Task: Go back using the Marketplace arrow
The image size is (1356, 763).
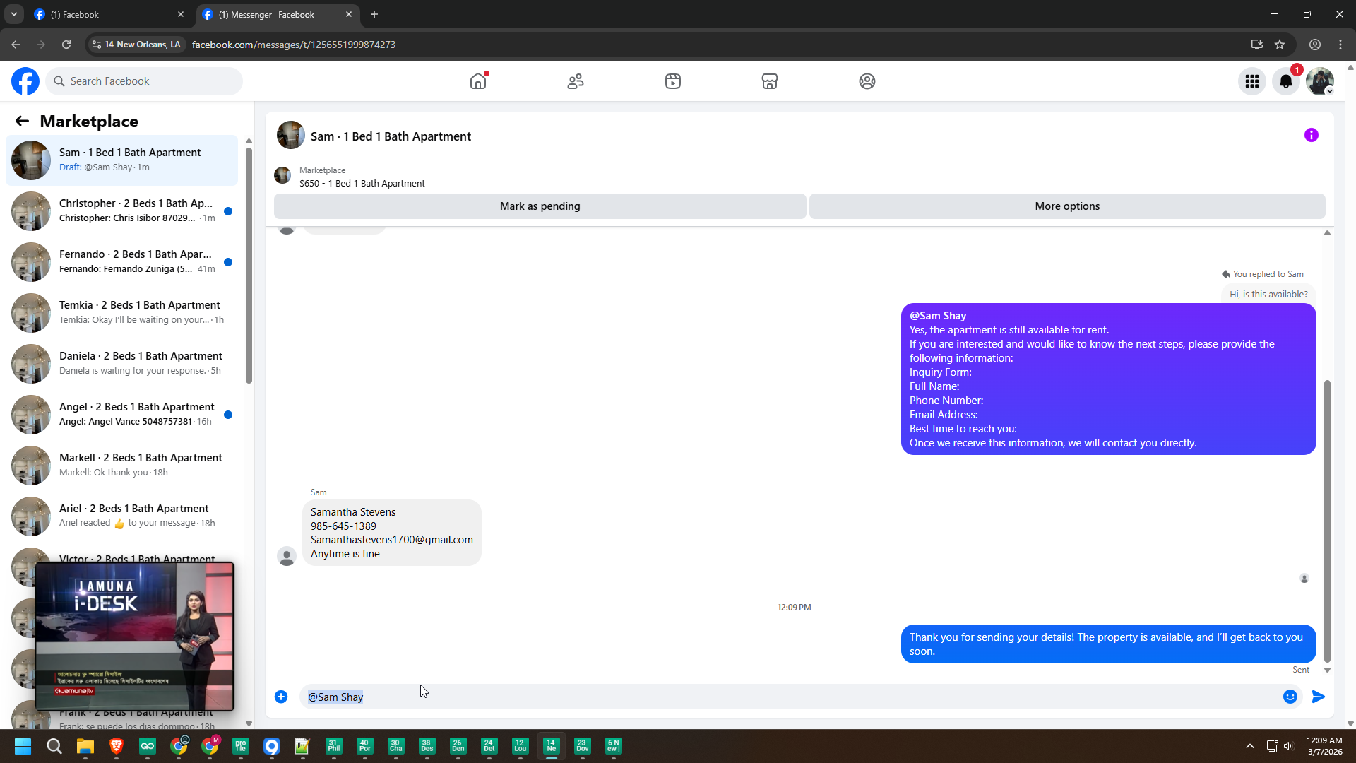Action: pos(22,121)
